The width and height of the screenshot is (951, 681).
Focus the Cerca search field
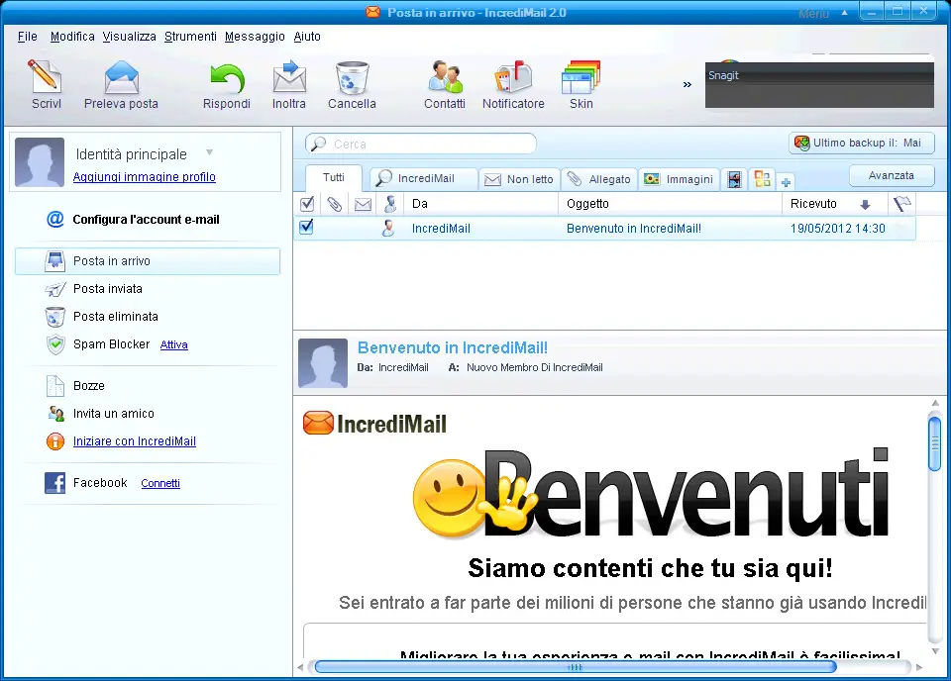point(421,145)
